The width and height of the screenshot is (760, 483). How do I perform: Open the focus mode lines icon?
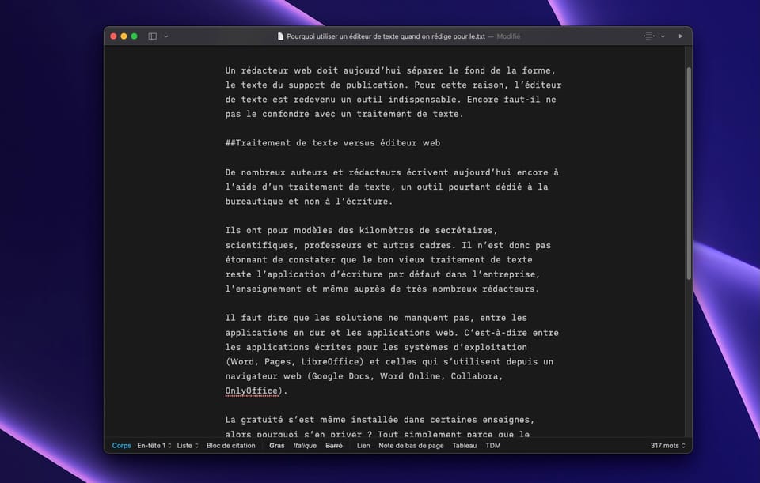[x=648, y=36]
